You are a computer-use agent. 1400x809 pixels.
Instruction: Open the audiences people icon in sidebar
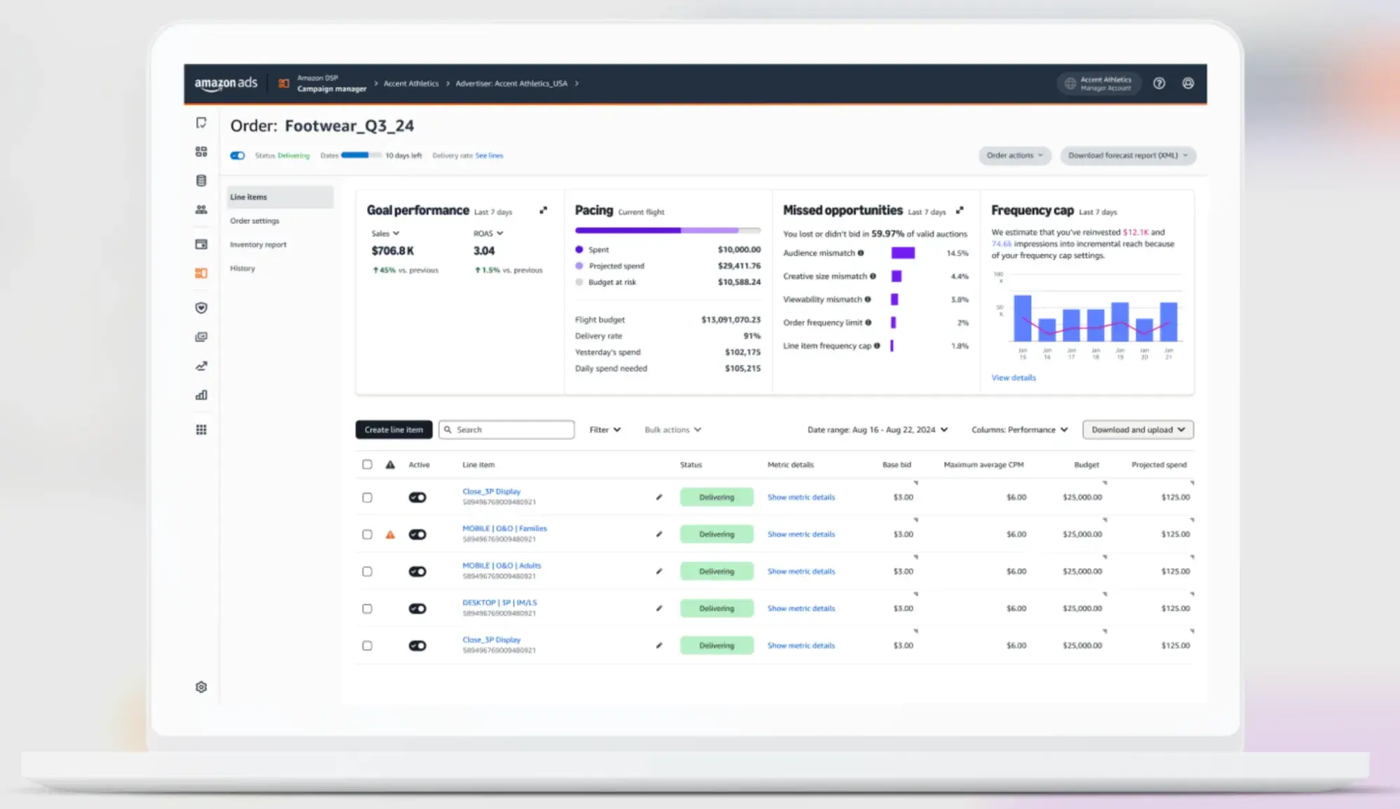(201, 209)
